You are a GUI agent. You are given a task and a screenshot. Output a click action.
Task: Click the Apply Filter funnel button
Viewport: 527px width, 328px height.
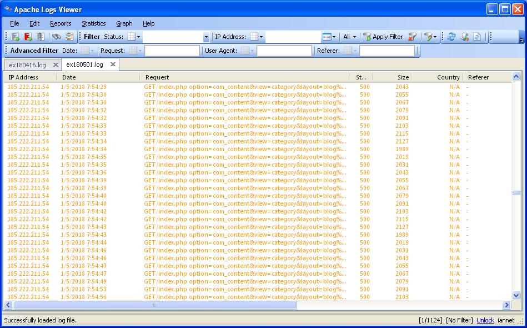point(383,37)
